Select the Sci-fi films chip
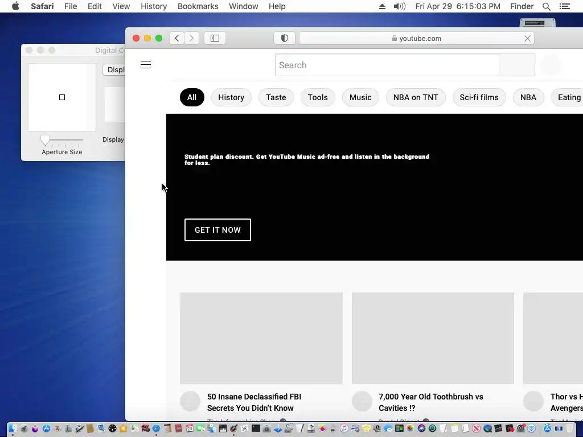The image size is (583, 437). click(479, 97)
